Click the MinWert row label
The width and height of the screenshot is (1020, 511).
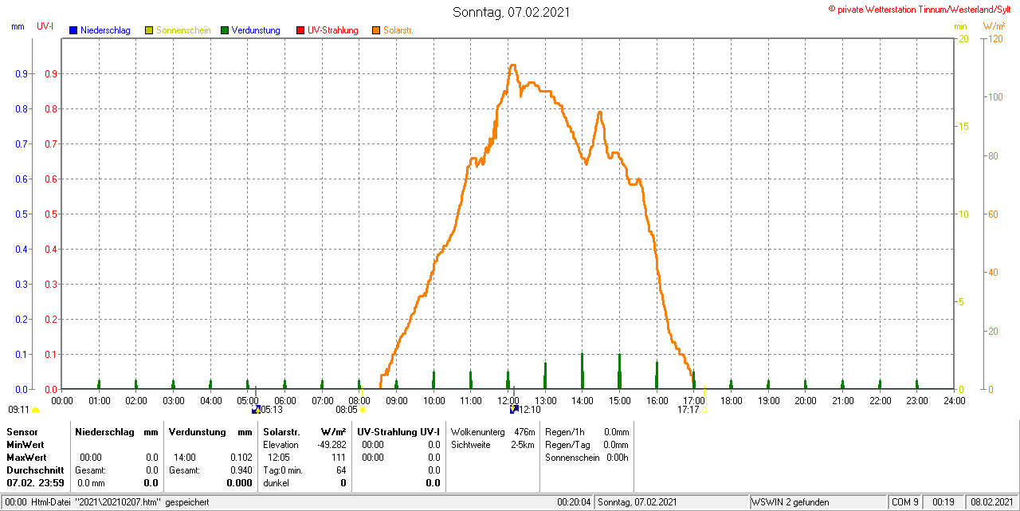[25, 445]
